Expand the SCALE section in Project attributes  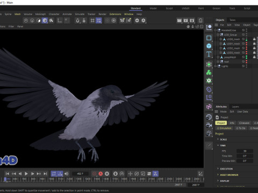click(x=218, y=139)
